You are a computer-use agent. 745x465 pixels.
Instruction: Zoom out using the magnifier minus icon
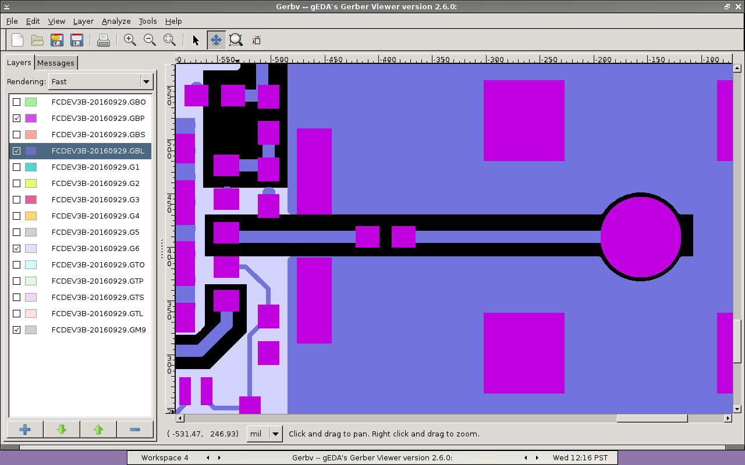[x=150, y=40]
